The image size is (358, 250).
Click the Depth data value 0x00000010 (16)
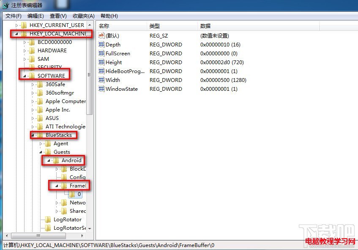220,44
